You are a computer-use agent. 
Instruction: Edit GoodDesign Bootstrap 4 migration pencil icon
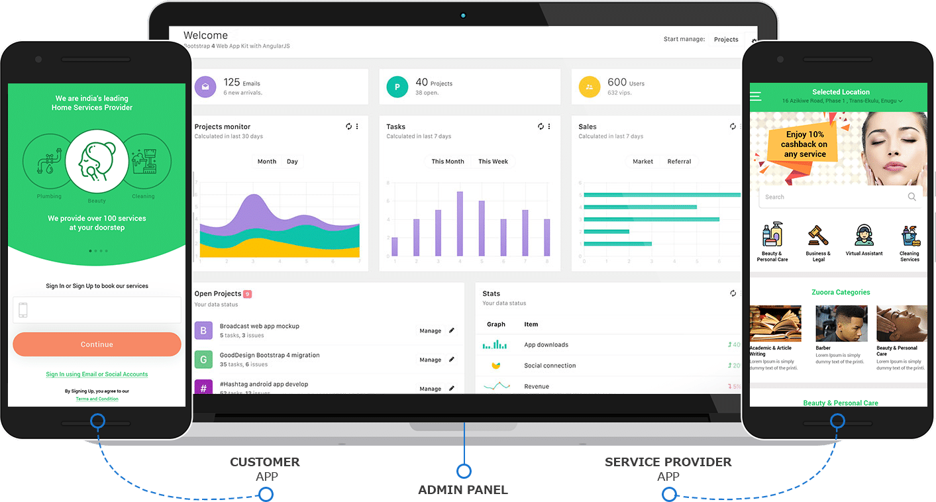[452, 360]
